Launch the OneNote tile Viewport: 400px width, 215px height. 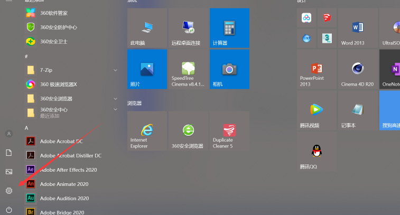pyautogui.click(x=389, y=69)
